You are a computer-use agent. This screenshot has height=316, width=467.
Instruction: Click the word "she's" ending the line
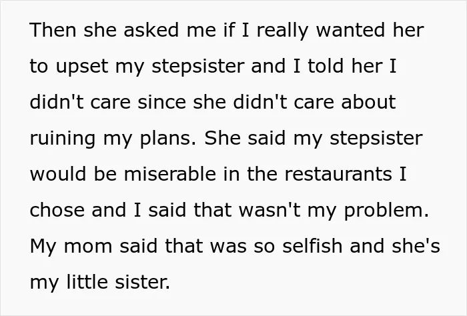pyautogui.click(x=416, y=246)
